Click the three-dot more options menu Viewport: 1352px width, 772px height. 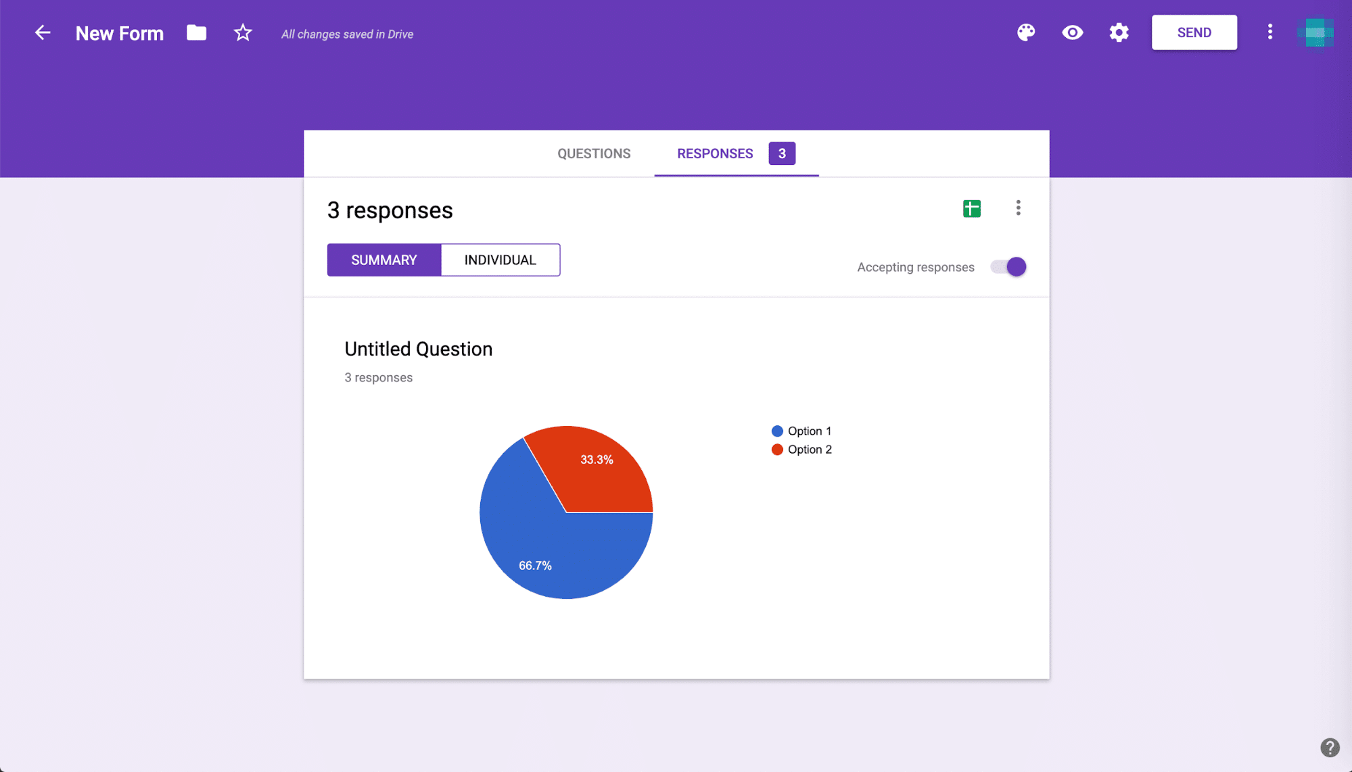click(1019, 208)
